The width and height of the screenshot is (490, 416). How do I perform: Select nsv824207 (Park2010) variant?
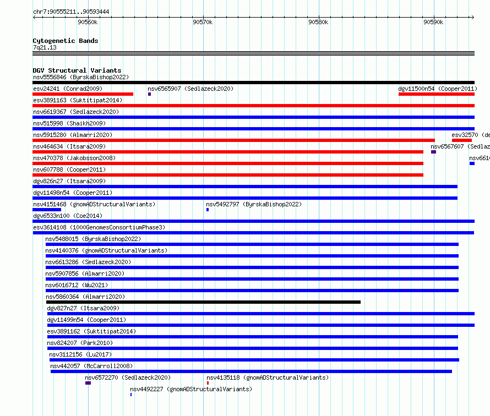pyautogui.click(x=80, y=343)
